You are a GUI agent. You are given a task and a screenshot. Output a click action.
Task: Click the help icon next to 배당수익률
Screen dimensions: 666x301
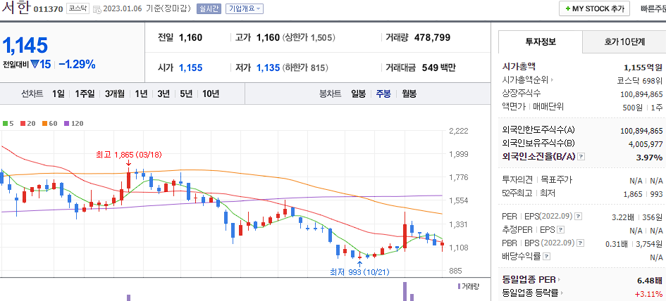[x=547, y=257]
